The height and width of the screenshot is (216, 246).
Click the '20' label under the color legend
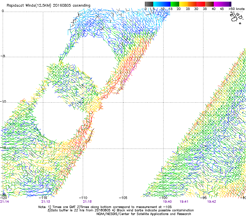[179, 9]
